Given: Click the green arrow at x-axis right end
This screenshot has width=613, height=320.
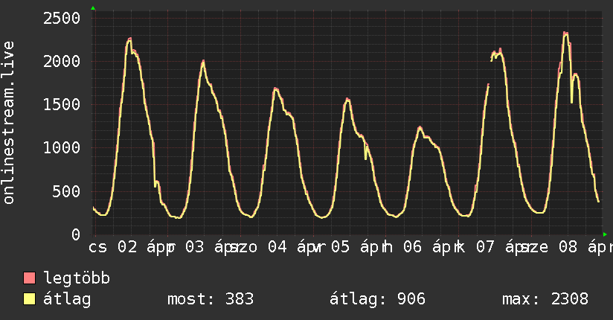Looking at the screenshot, I should [x=606, y=234].
